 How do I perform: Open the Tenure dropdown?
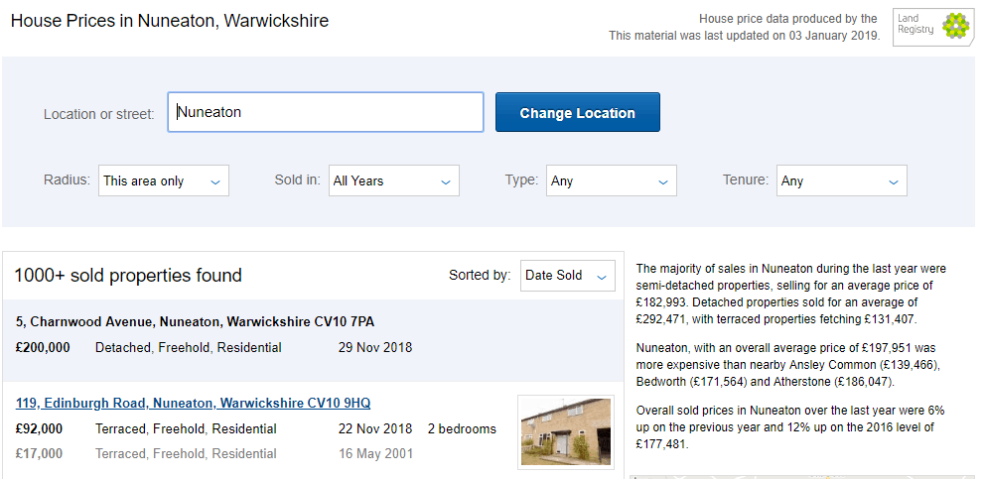pos(841,180)
